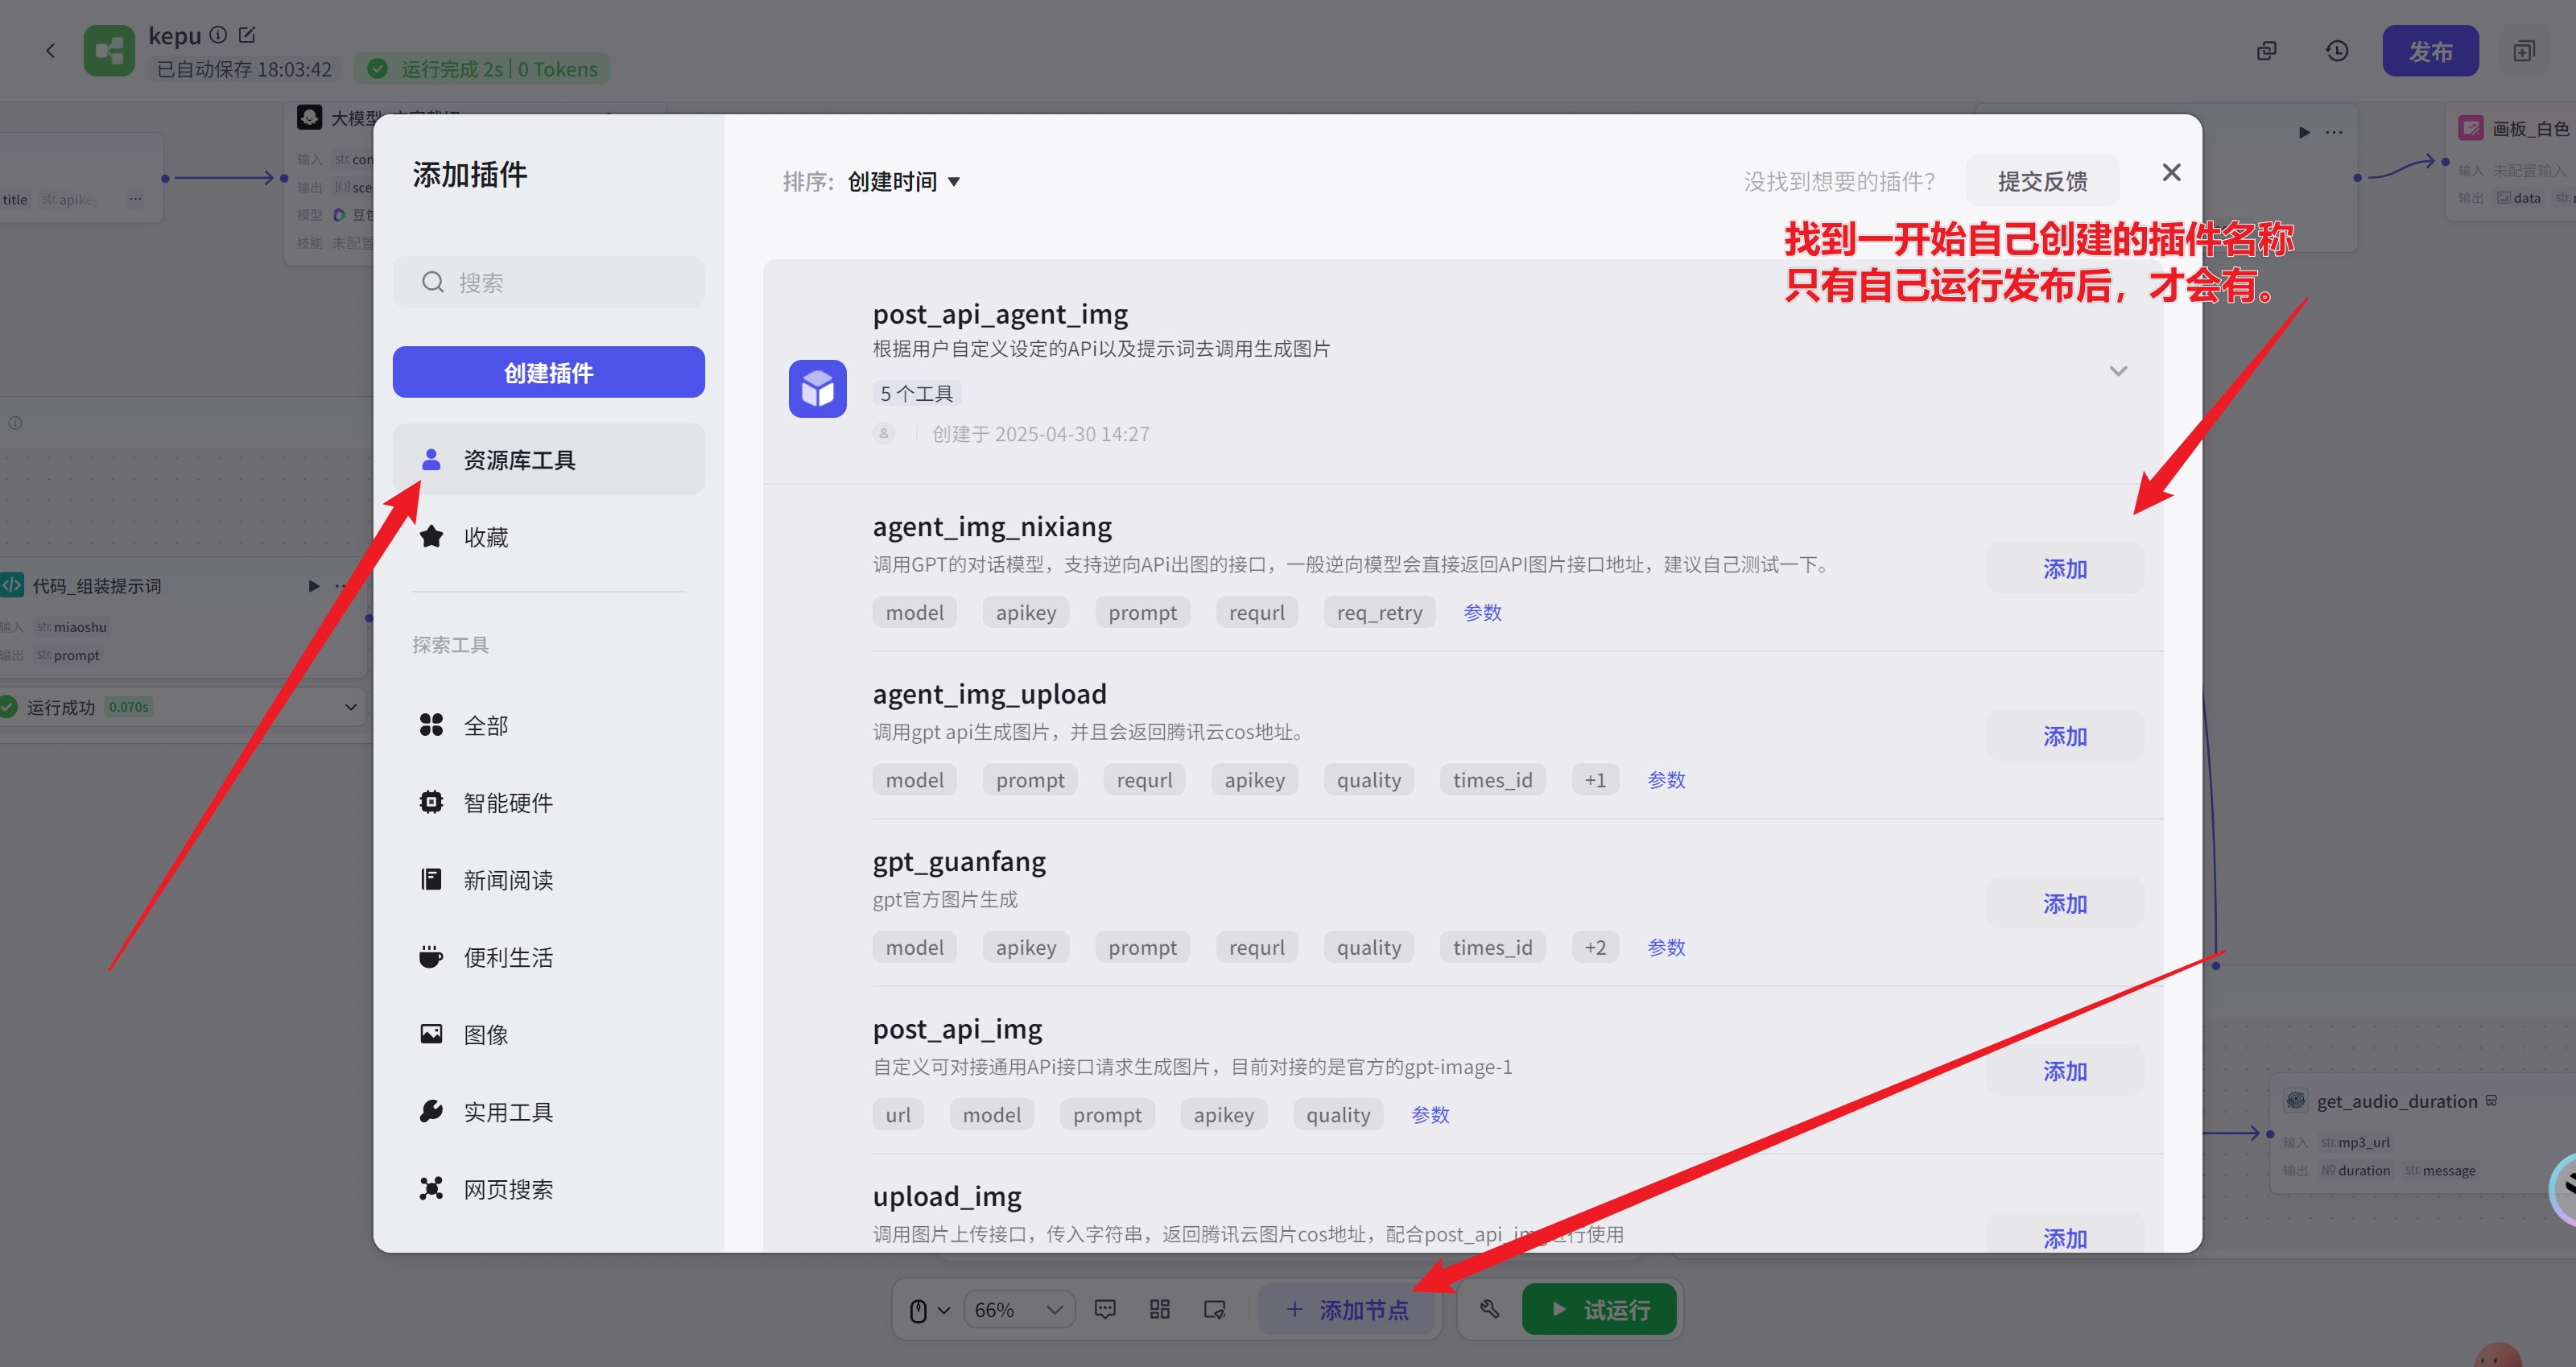
Task: Click the +2 tag under gpt_guanfang
Action: pyautogui.click(x=1595, y=947)
